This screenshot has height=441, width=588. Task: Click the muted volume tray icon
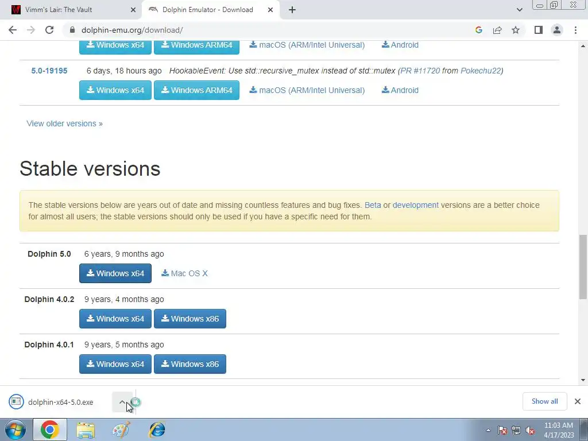coord(530,431)
